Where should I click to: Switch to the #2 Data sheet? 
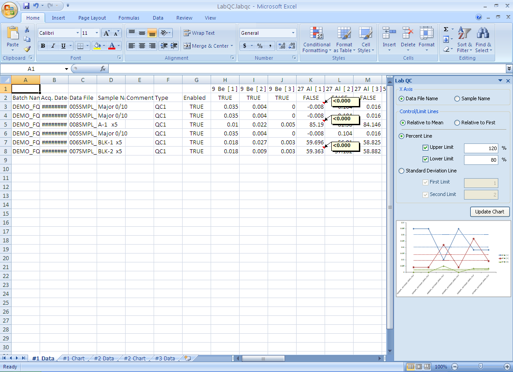104,359
